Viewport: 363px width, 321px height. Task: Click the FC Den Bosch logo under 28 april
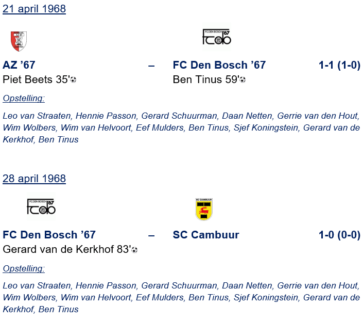(x=41, y=207)
